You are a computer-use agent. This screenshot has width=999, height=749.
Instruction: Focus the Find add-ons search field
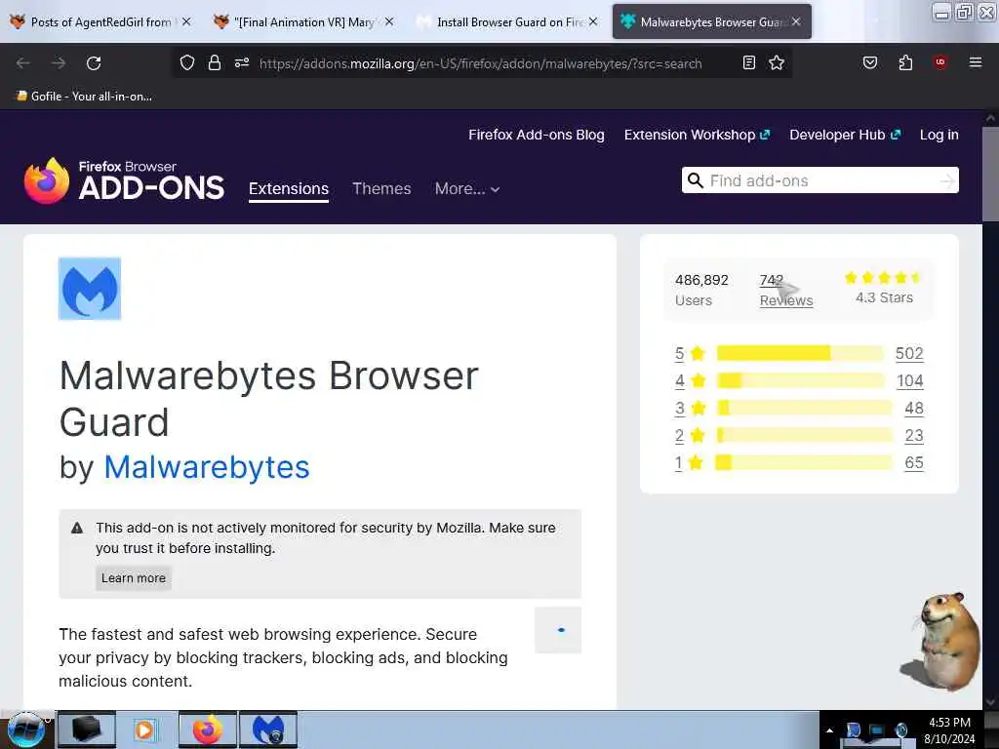[x=819, y=180]
